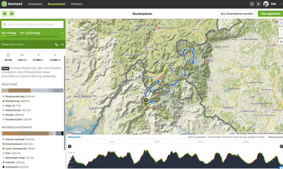This screenshot has height=169, width=283.
Task: Open the notifications bell
Action: [258, 4]
